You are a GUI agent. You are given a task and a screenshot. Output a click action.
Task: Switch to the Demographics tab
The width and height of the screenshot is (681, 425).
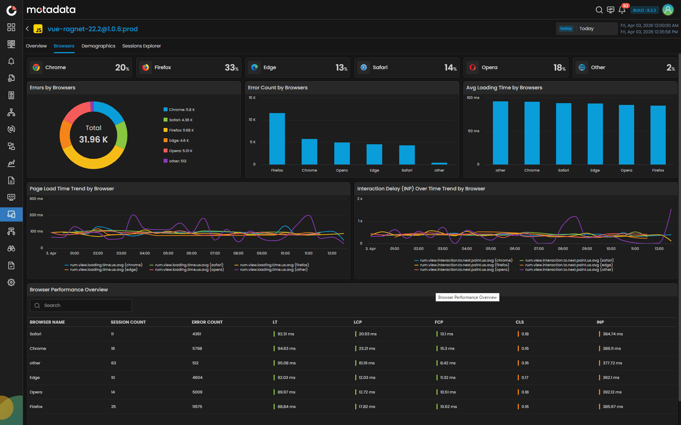click(98, 46)
